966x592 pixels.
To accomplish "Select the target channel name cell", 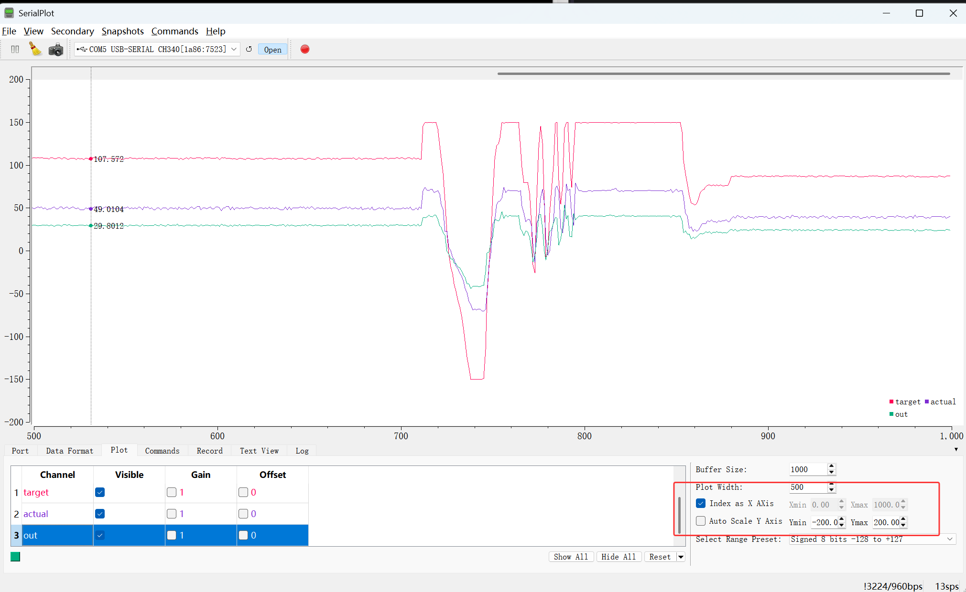I will click(x=57, y=492).
